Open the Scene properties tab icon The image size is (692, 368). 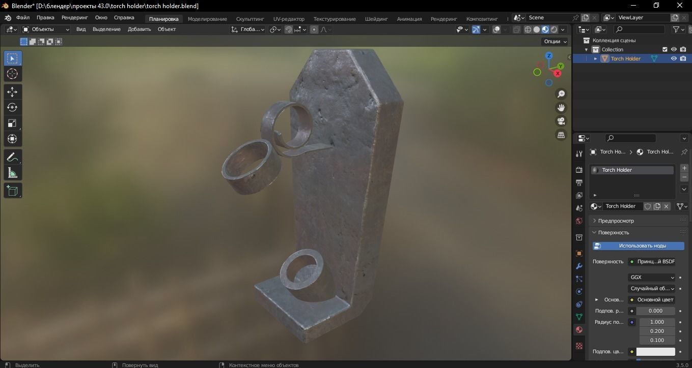tap(579, 208)
